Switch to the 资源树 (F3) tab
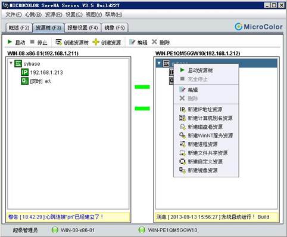 pyautogui.click(x=48, y=27)
